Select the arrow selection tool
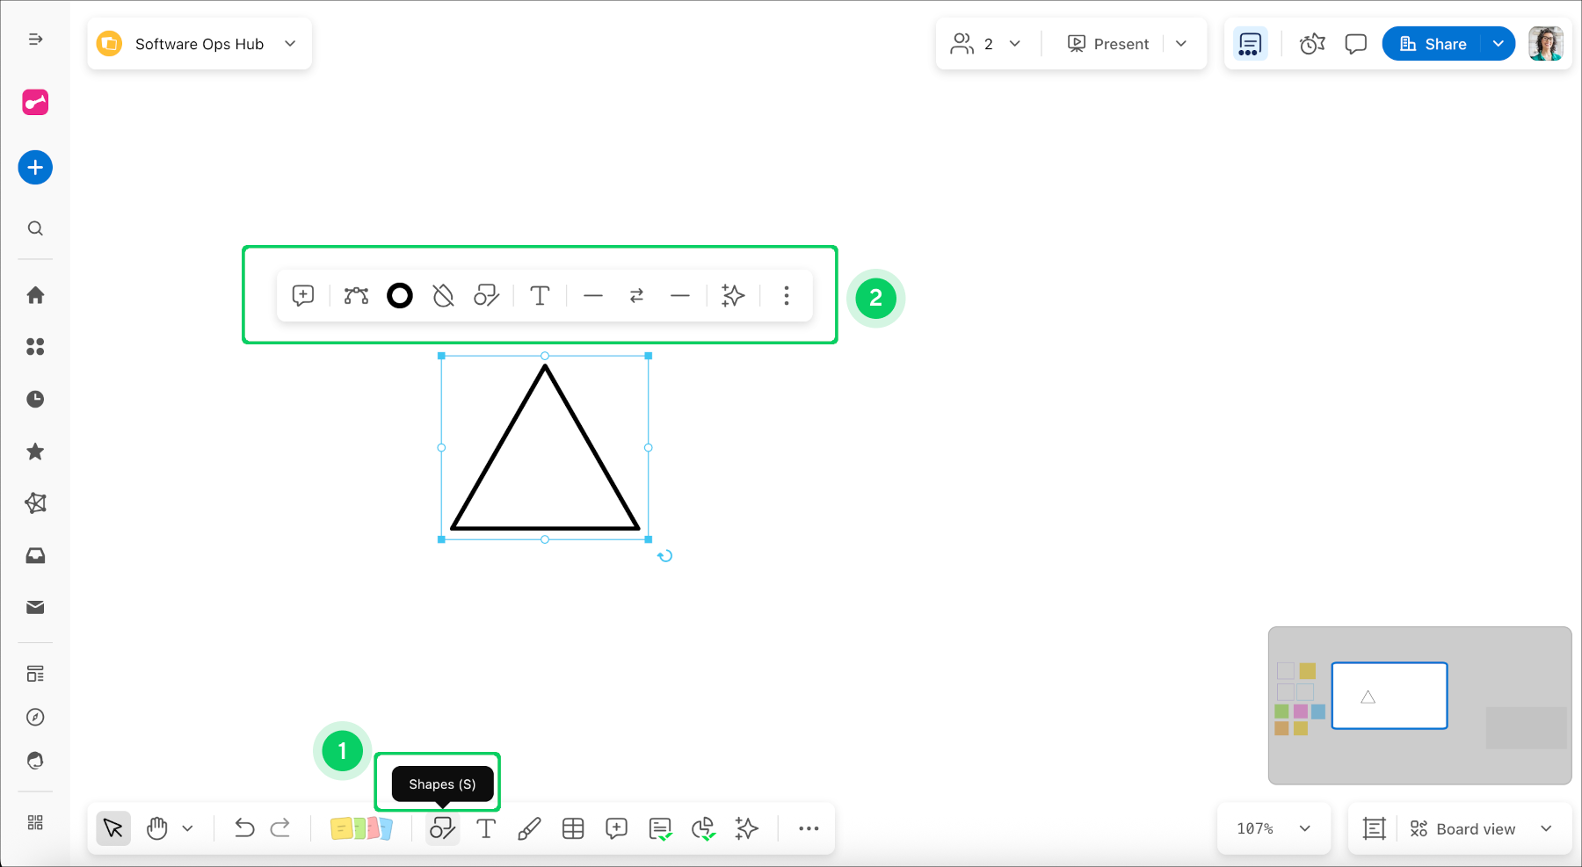The height and width of the screenshot is (867, 1582). point(112,827)
